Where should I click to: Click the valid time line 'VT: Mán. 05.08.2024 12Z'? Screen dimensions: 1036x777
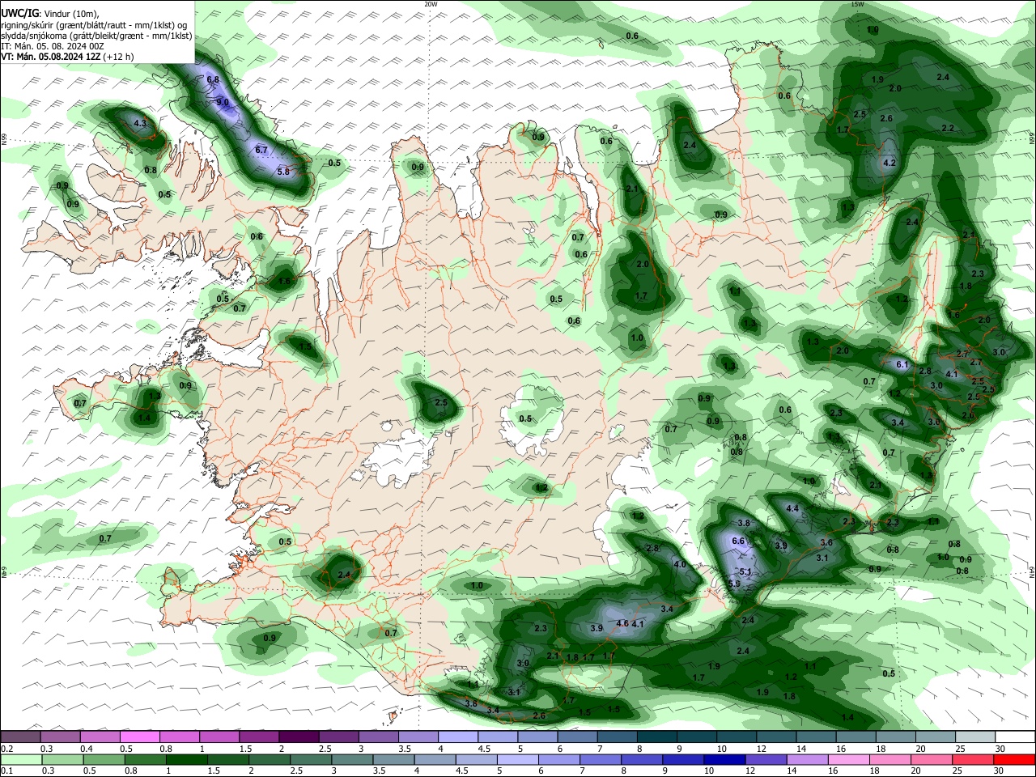[50, 57]
